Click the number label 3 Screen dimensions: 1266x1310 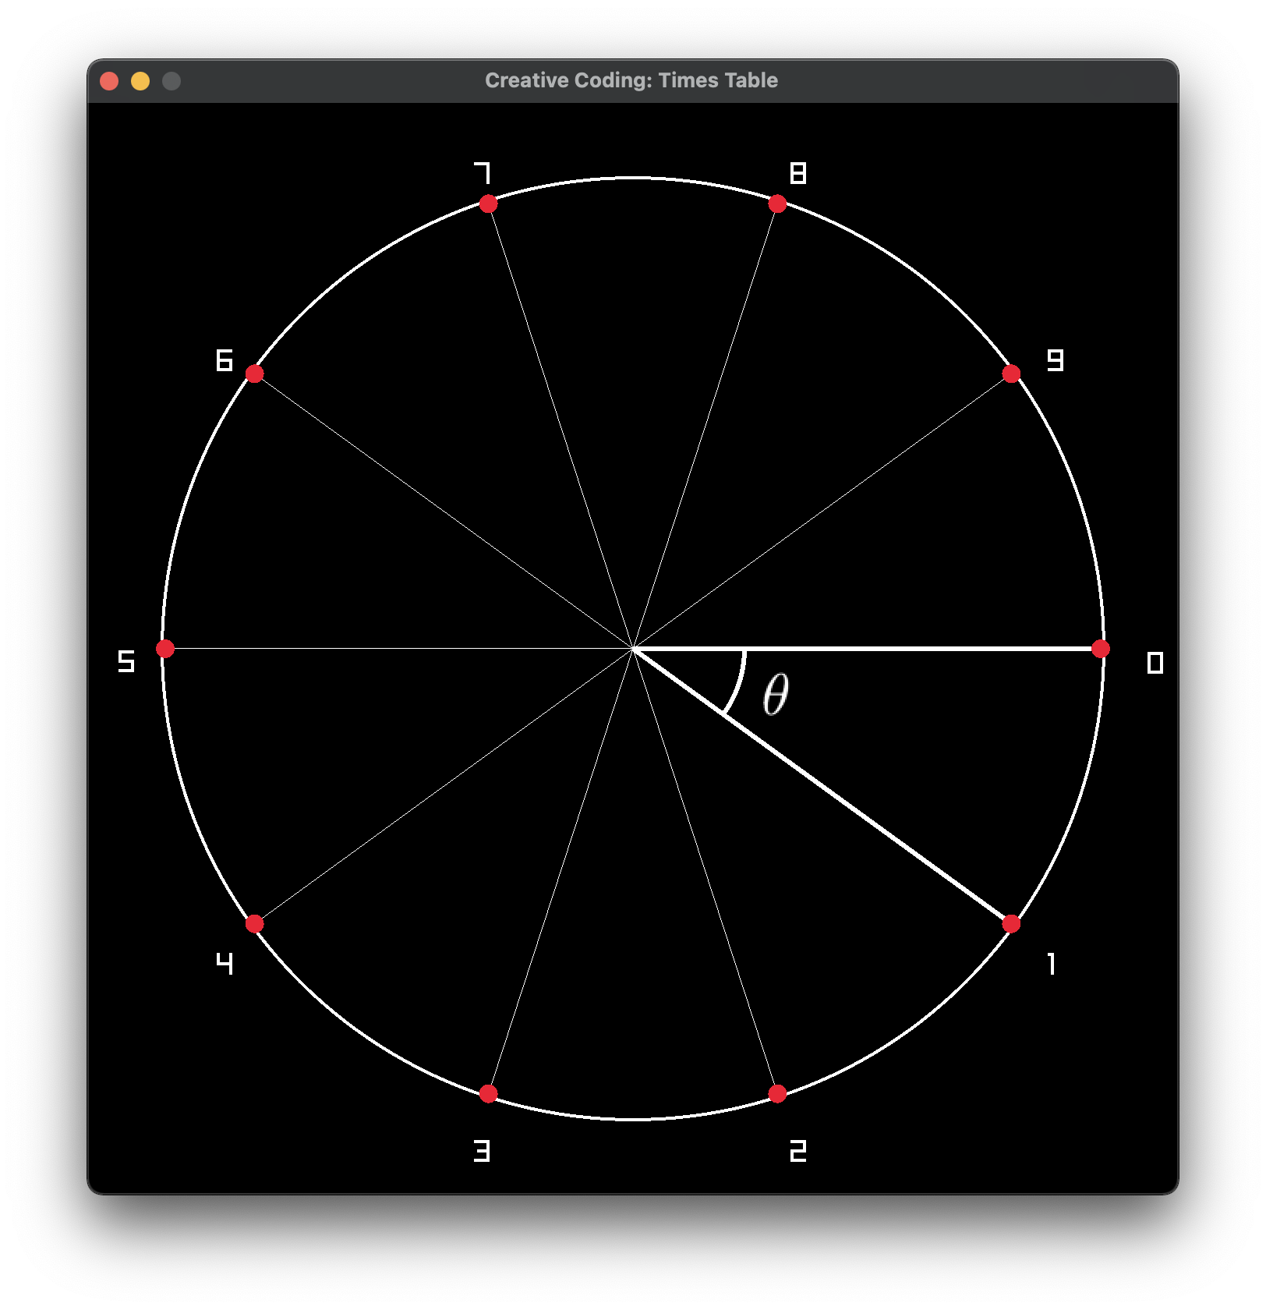pos(483,1151)
